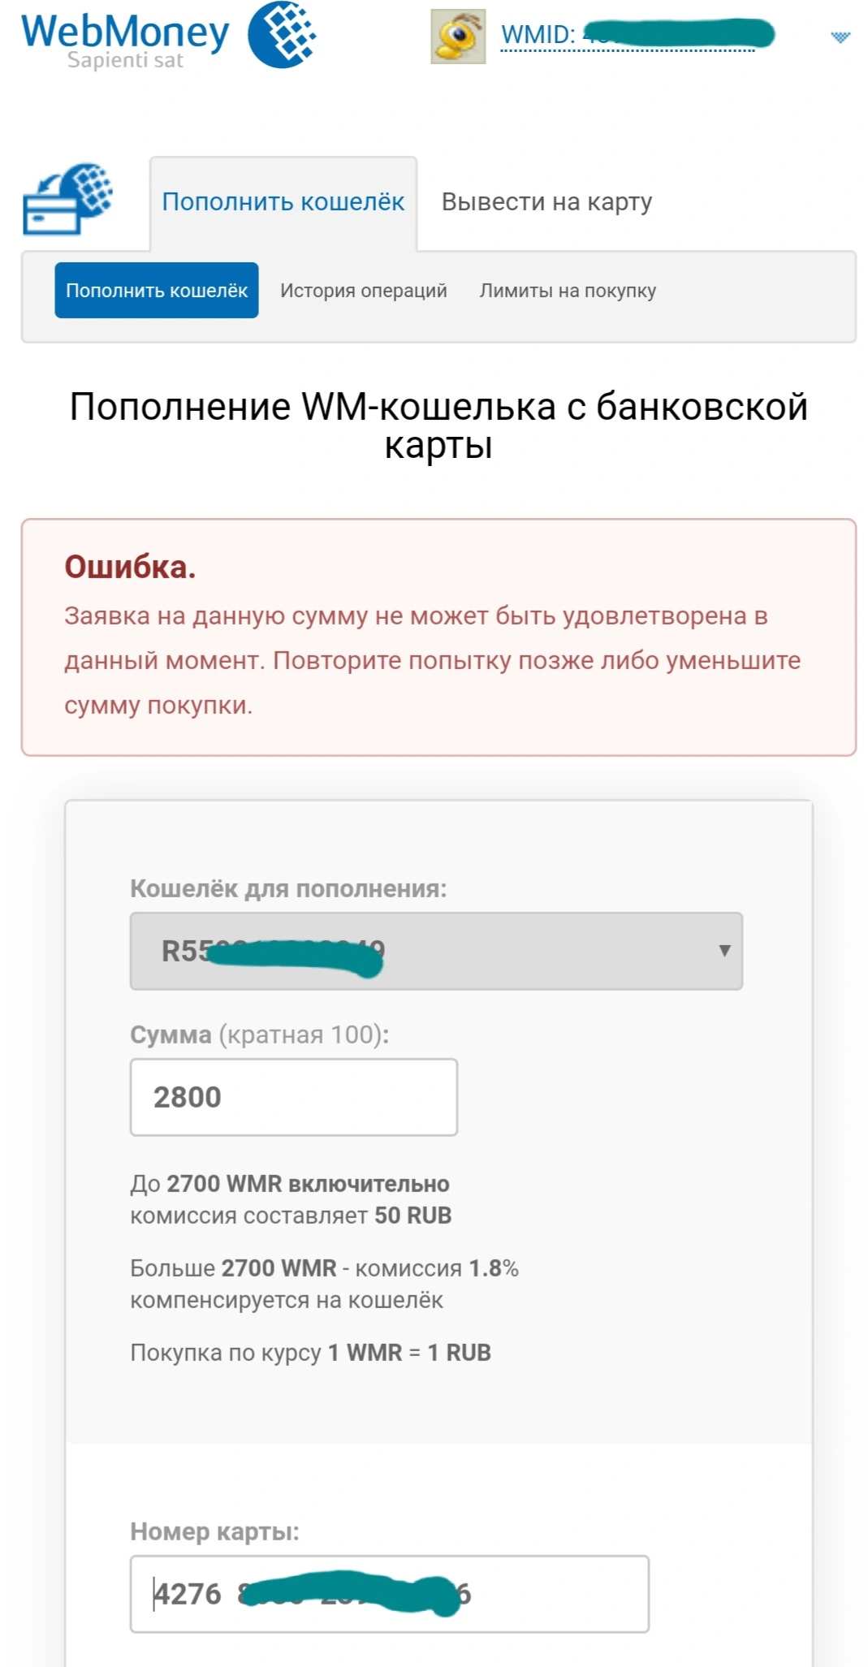Click the Покупка по курсу rate text
The height and width of the screenshot is (1667, 868).
point(310,1352)
